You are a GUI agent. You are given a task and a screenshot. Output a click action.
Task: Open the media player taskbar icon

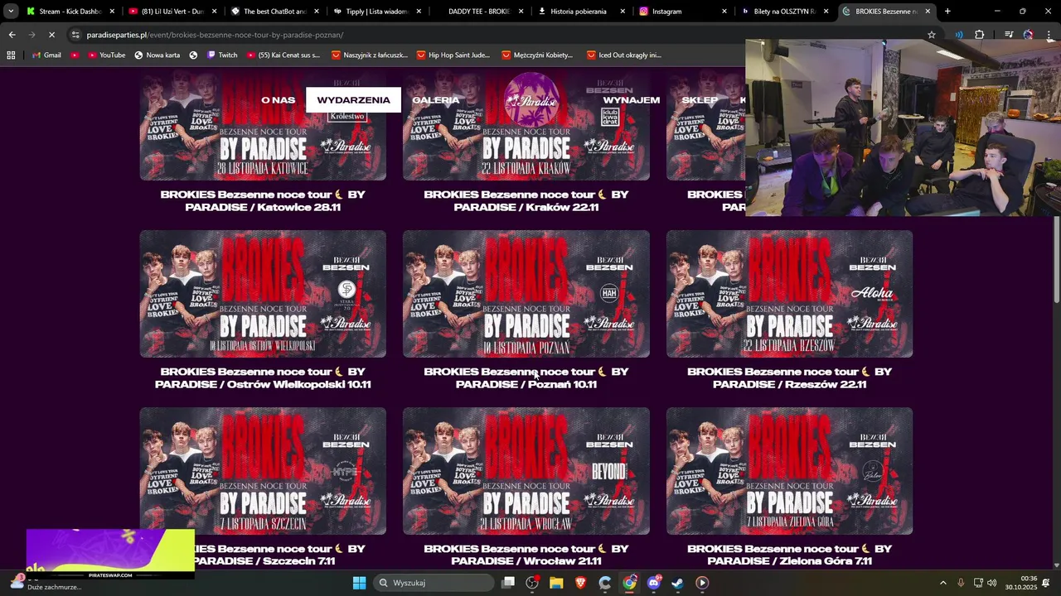pos(702,583)
